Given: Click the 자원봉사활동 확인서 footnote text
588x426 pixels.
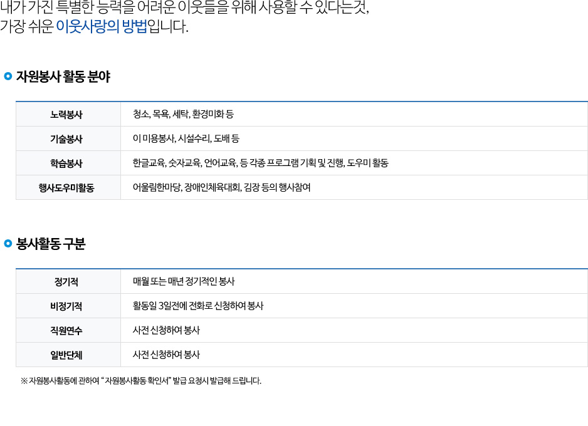Looking at the screenshot, I should click(x=141, y=381).
